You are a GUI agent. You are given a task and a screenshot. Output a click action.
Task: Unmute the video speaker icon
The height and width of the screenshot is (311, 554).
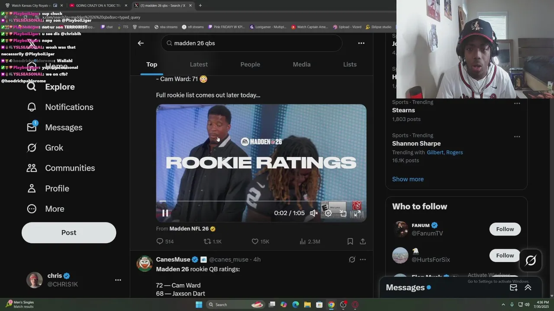[x=314, y=213]
